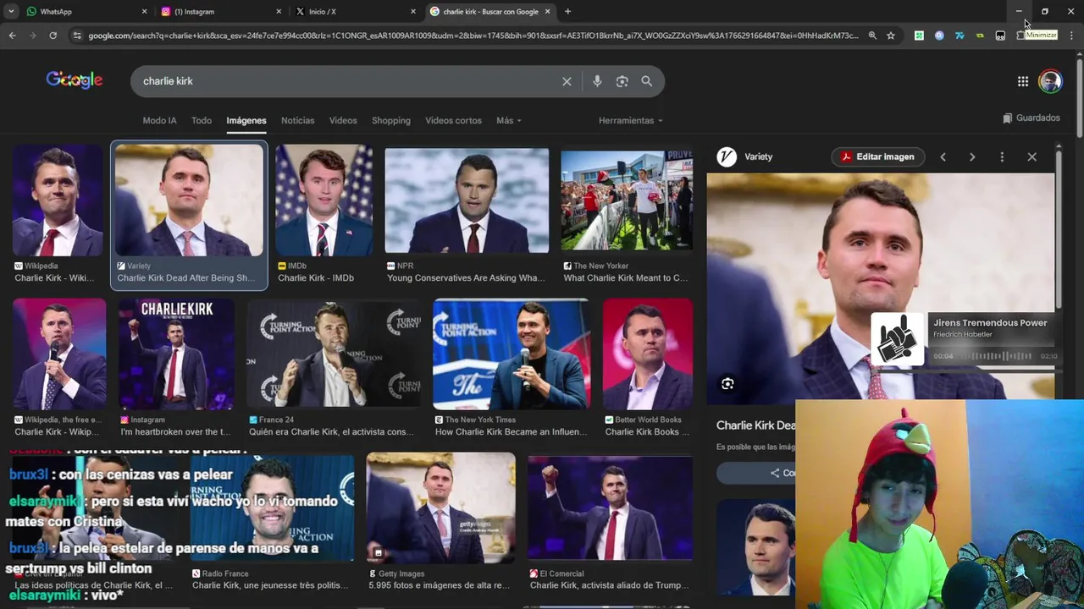Image resolution: width=1084 pixels, height=609 pixels.
Task: Click the preview panel vertical scrollbar
Action: 1059,230
